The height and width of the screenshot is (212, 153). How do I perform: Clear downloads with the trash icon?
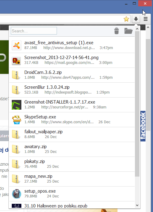[x=117, y=31]
